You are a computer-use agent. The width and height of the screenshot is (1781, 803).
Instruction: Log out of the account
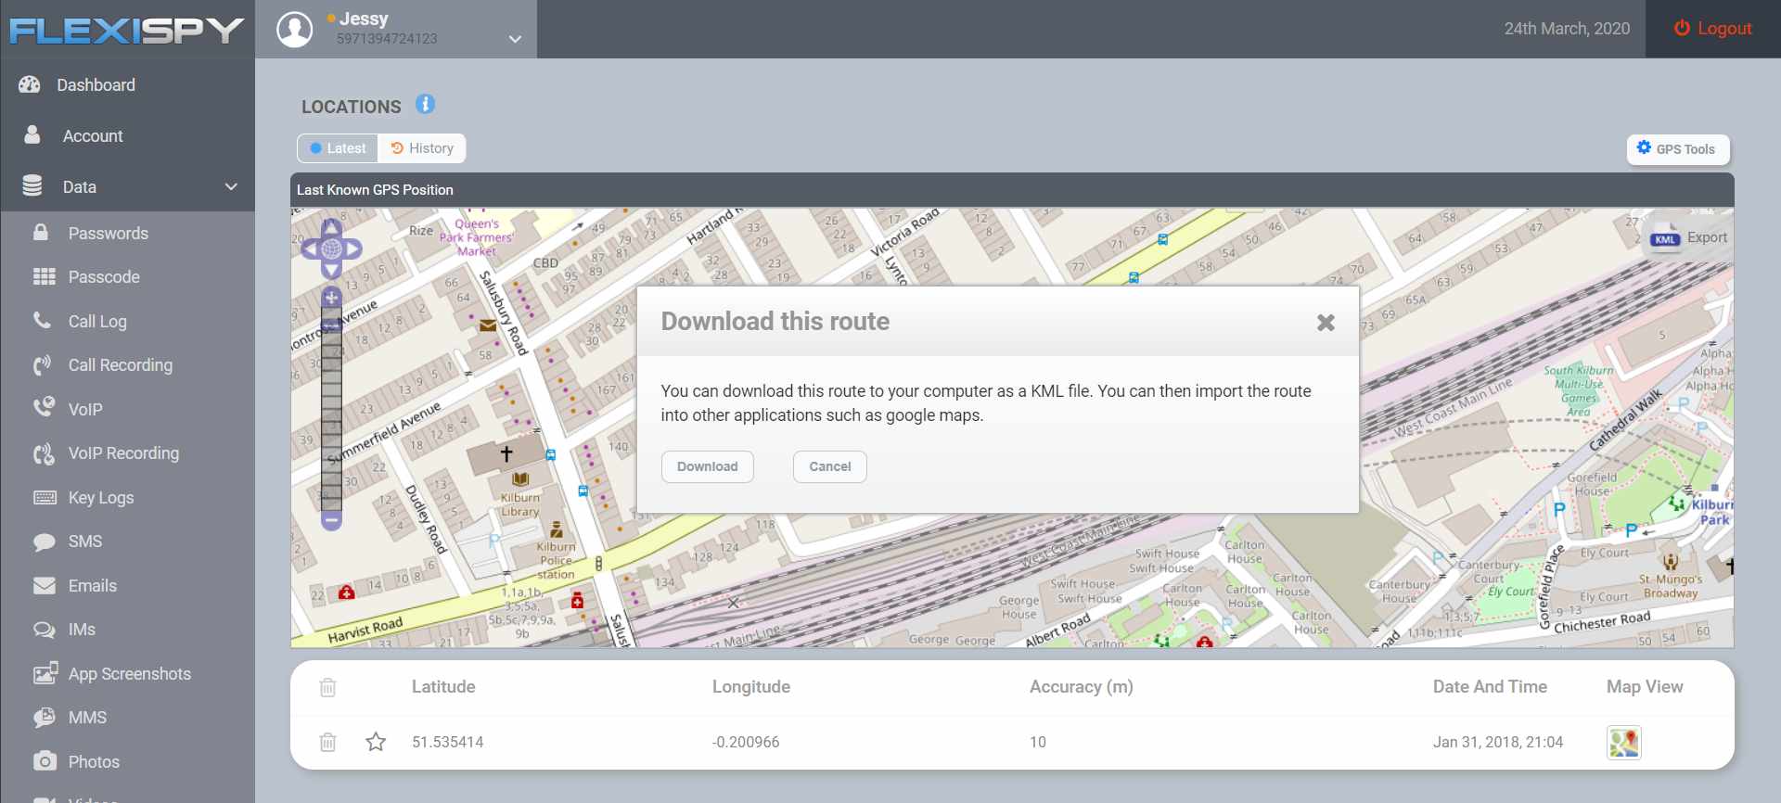(x=1712, y=29)
